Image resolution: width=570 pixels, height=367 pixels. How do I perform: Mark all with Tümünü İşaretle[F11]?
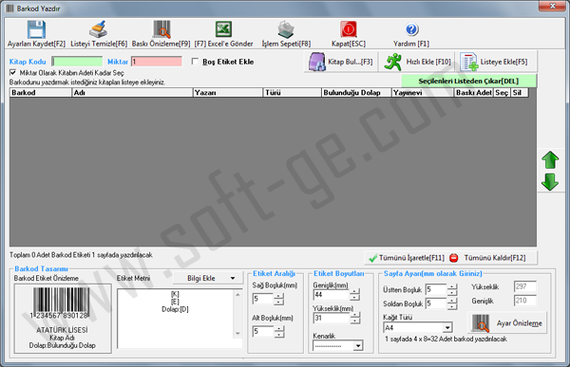coord(406,258)
